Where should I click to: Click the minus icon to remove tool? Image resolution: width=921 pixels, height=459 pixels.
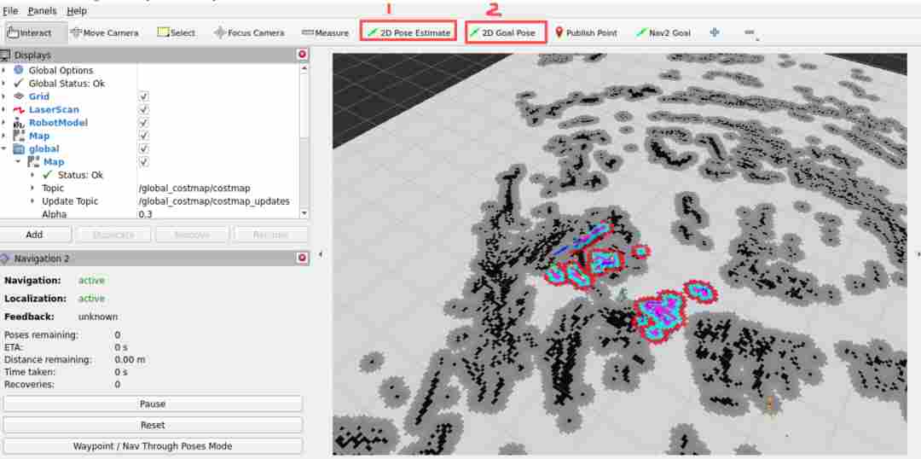[749, 32]
